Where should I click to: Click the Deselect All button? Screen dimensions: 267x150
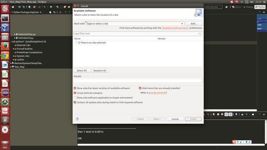(100, 70)
